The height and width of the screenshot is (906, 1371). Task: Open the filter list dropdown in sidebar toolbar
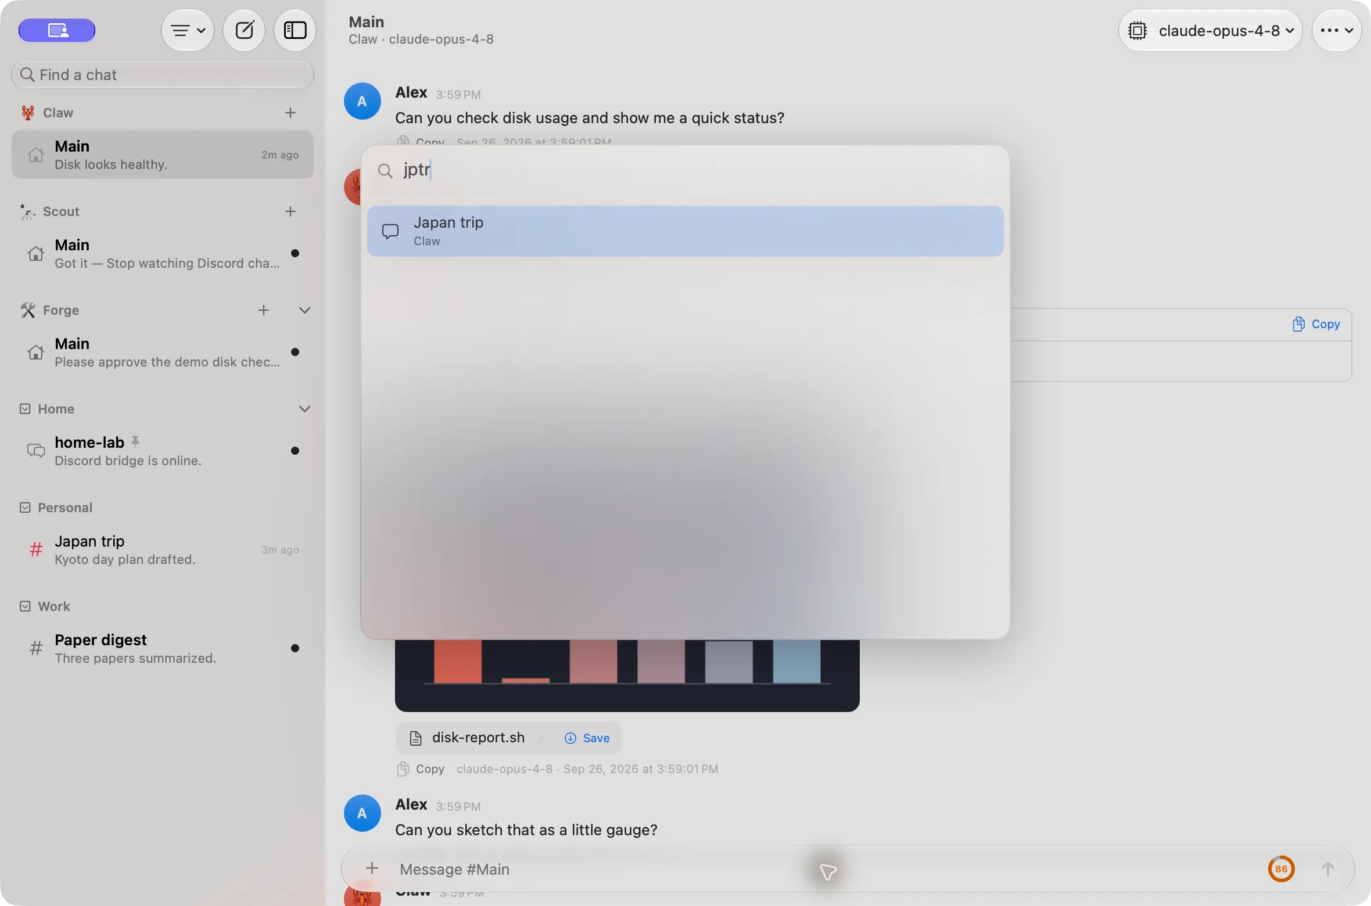point(188,30)
